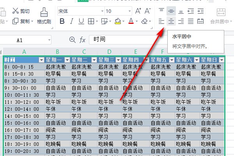Select 起床洗漱 cell under 星期一
Image resolution: width=234 pixels, height=156 pixels.
tap(57, 67)
